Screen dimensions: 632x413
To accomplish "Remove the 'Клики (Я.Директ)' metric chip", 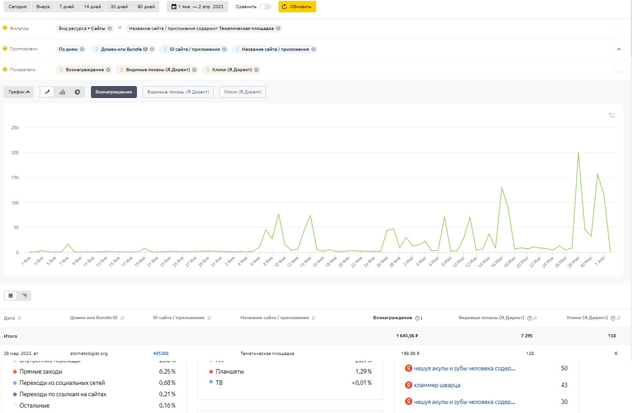I will (256, 70).
